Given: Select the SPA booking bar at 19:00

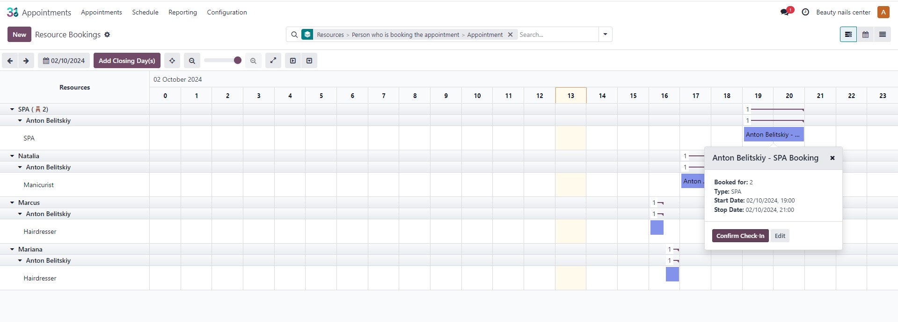Looking at the screenshot, I should 774,134.
